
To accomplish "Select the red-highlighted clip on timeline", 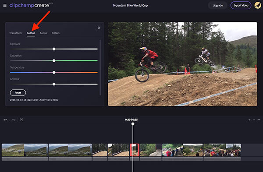I will tap(135, 150).
